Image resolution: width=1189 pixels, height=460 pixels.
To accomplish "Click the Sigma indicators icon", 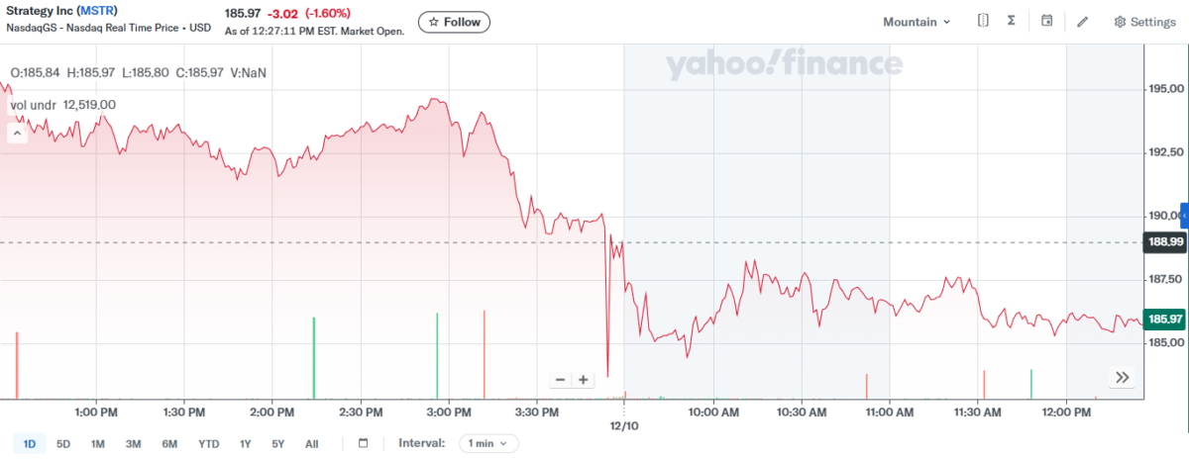I will (1011, 21).
